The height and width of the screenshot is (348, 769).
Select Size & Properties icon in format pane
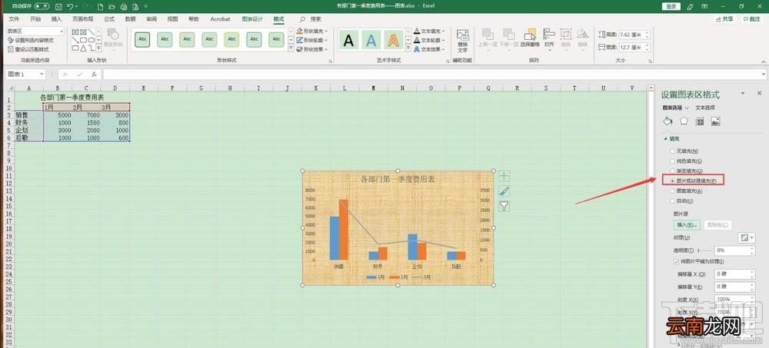coord(700,121)
